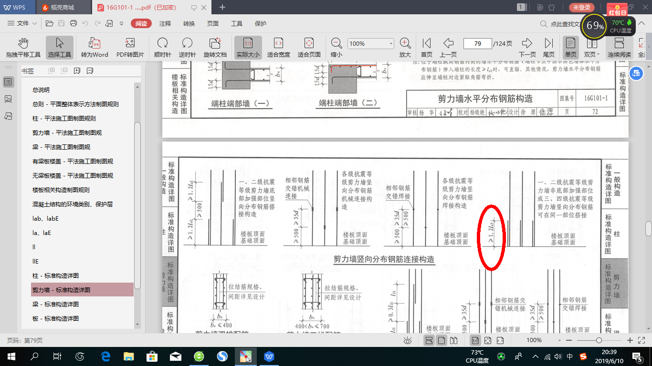The image size is (652, 366).
Task: Fit to width with 适合宽度
Action: [x=278, y=48]
